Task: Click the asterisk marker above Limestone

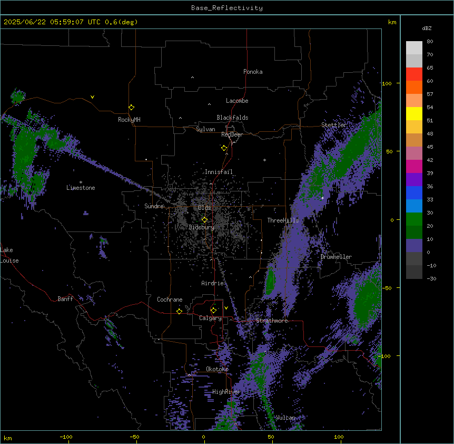Action: tap(81, 182)
